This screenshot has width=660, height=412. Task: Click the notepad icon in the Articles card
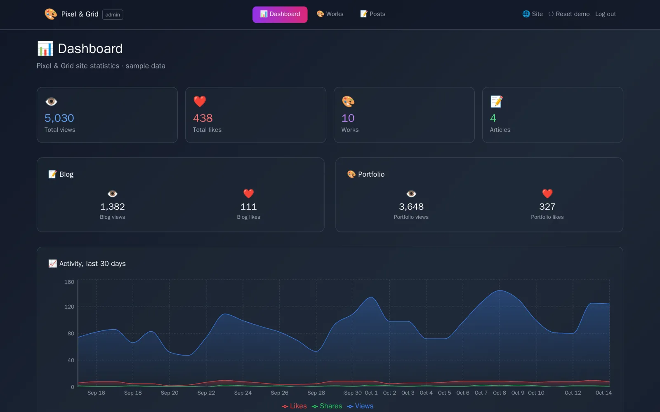496,101
